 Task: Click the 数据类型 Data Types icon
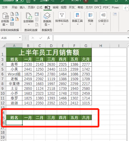(47, 16)
